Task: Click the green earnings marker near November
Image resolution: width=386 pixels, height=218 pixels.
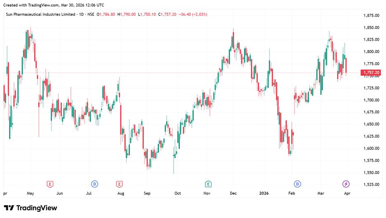Action: (x=208, y=184)
